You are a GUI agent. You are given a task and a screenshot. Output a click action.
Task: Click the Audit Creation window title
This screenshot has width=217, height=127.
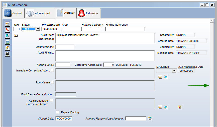tap(17, 5)
